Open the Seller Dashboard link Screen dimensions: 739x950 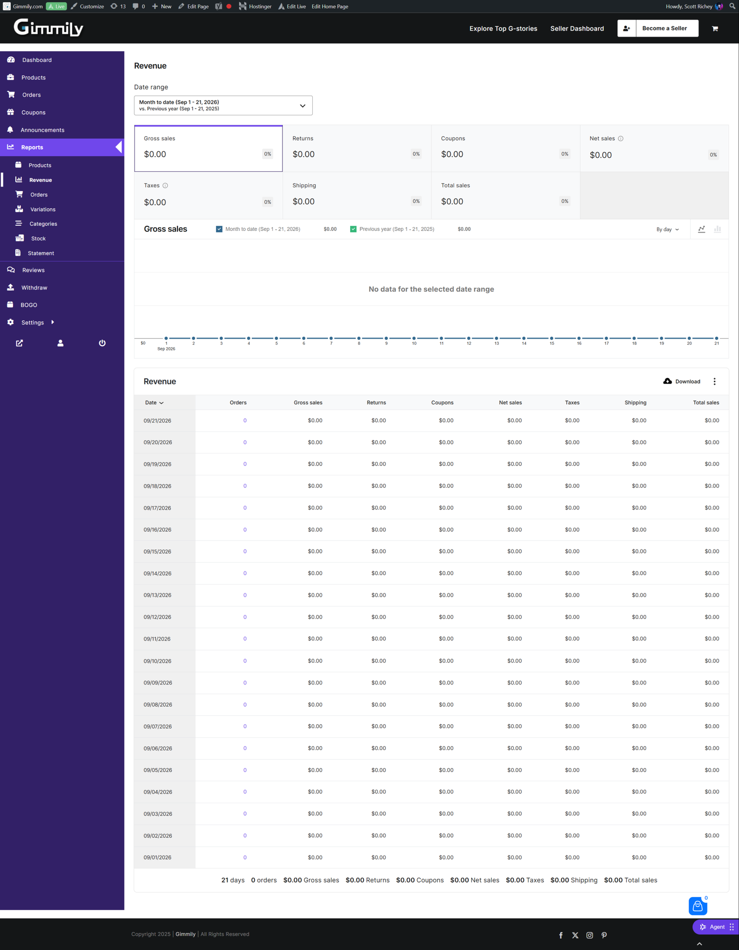pos(577,29)
